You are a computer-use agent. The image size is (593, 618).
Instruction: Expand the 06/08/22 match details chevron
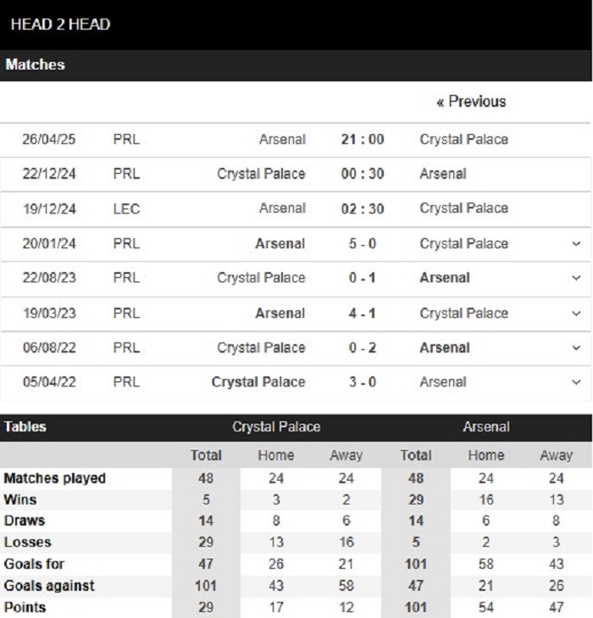(x=576, y=348)
